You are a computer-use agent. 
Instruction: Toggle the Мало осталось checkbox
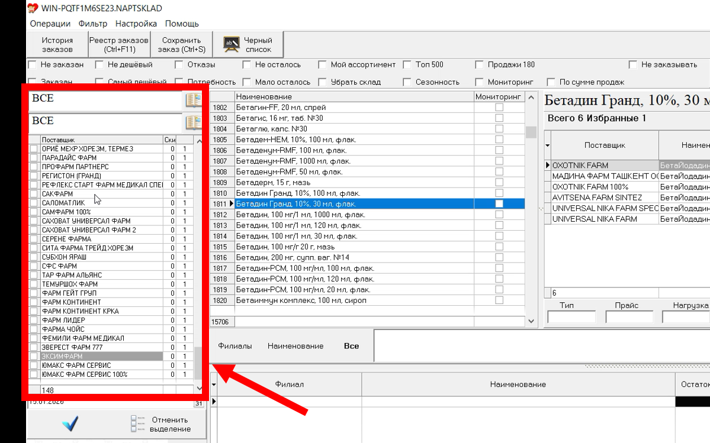(x=247, y=82)
